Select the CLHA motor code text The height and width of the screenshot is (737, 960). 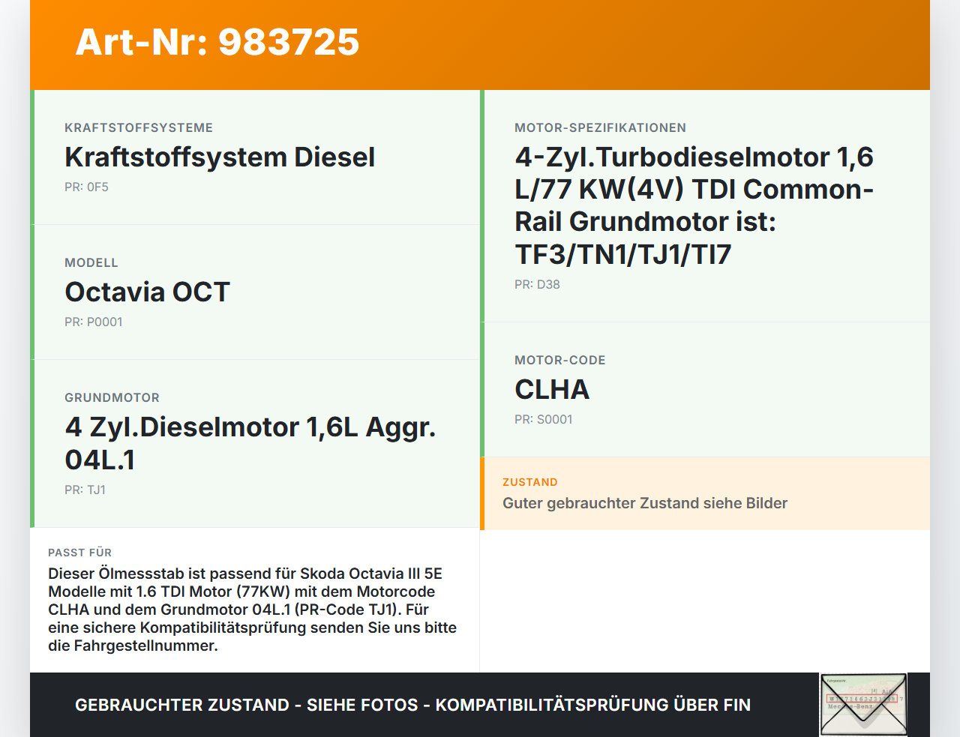point(552,390)
